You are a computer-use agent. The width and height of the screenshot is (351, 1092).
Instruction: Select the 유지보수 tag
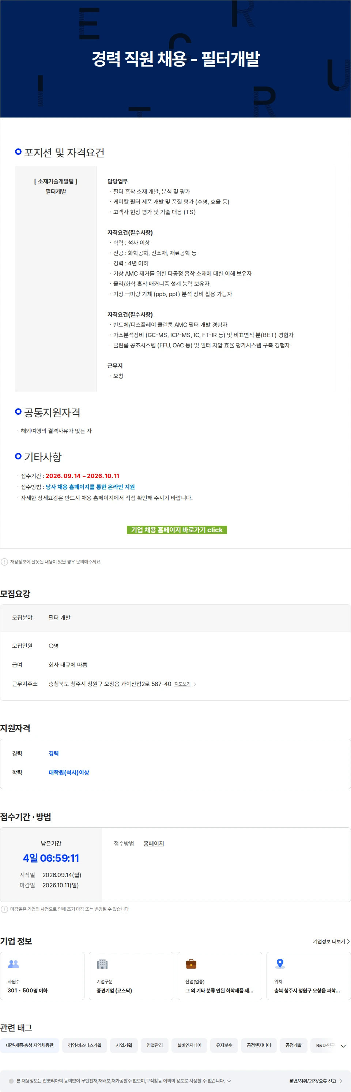(224, 1045)
